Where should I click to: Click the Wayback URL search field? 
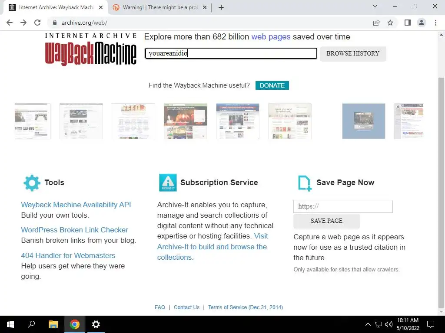[231, 53]
